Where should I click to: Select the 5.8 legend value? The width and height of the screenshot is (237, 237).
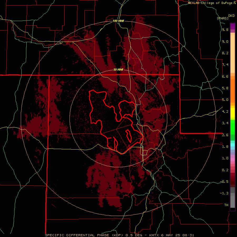225,88
